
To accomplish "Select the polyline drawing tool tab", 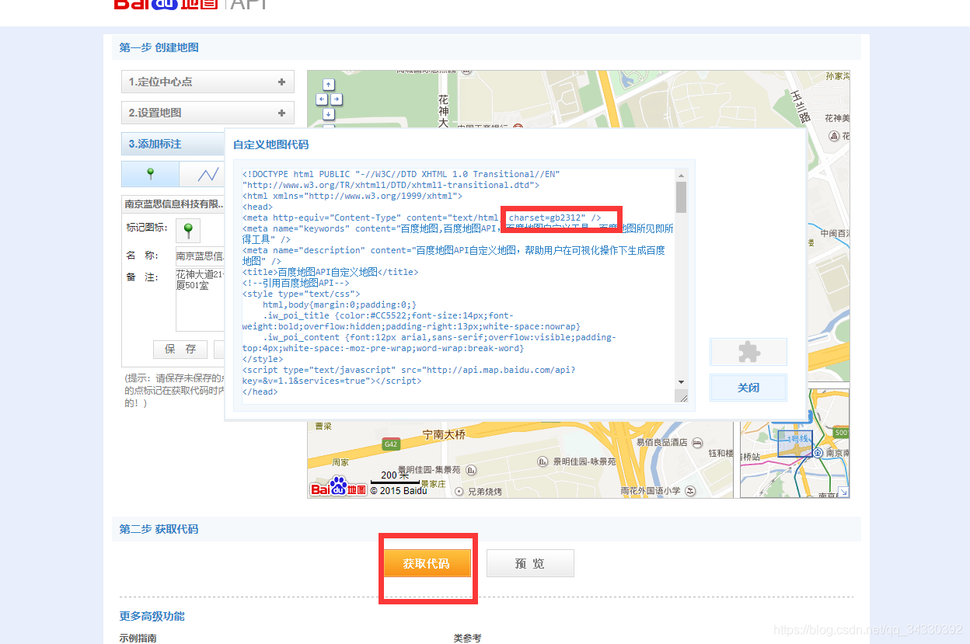I will tap(208, 174).
